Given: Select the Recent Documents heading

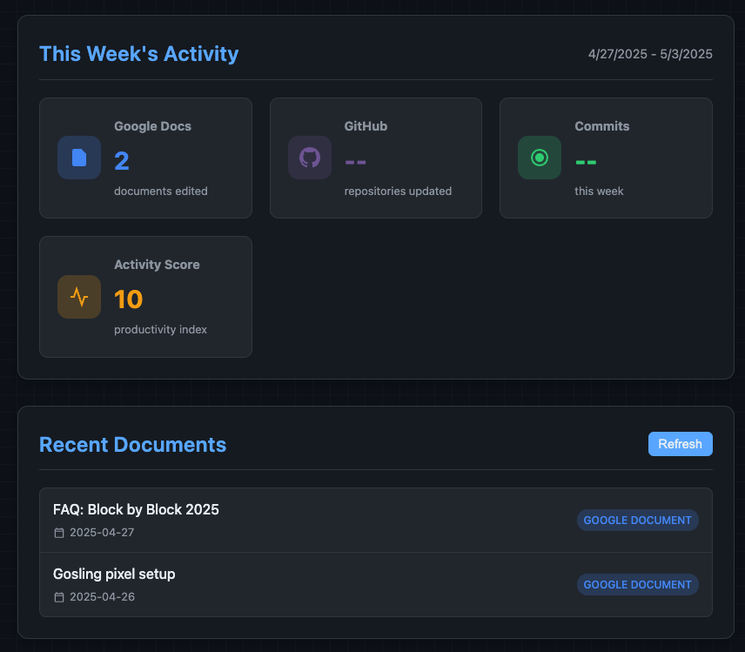Looking at the screenshot, I should [132, 445].
